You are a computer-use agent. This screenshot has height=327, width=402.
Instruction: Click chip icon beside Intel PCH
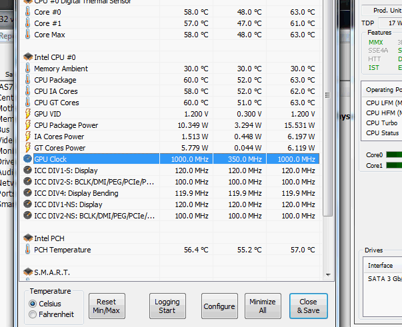tap(28, 238)
